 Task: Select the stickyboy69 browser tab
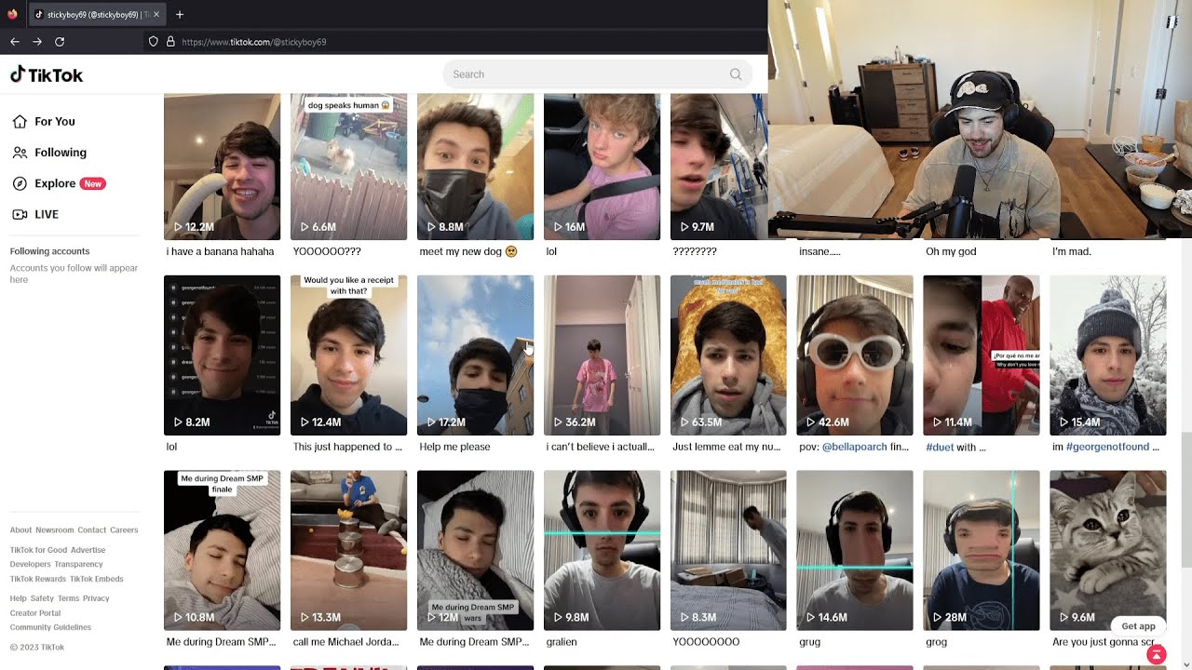point(96,15)
